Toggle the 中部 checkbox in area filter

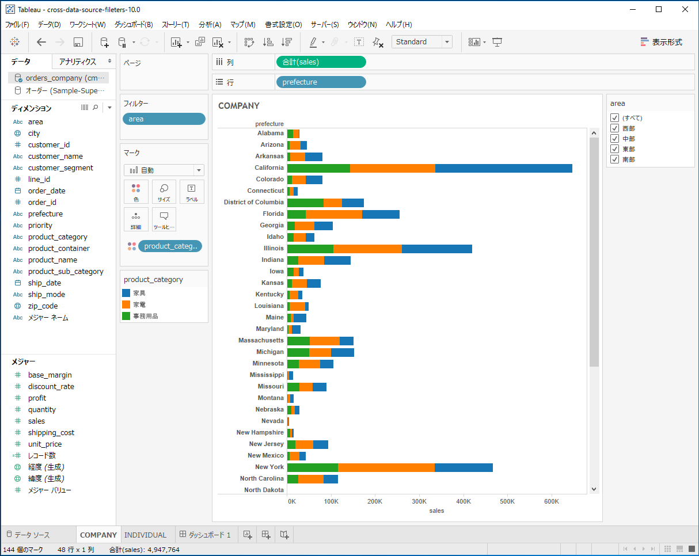(x=614, y=138)
